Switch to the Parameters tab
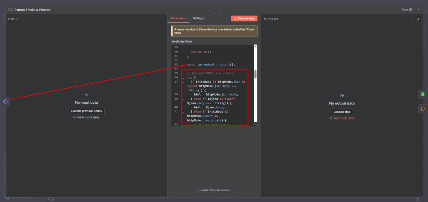The height and width of the screenshot is (202, 428). [178, 18]
